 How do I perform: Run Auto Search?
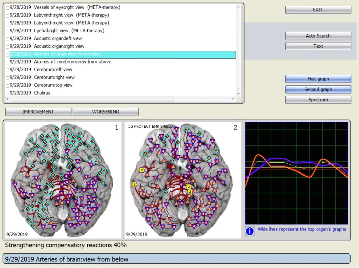point(318,36)
